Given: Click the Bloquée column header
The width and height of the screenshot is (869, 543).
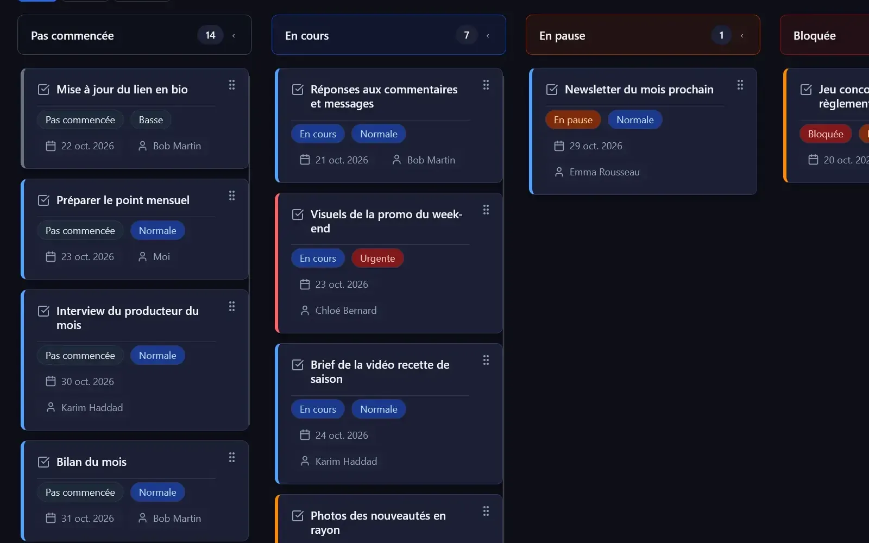Looking at the screenshot, I should click(824, 35).
